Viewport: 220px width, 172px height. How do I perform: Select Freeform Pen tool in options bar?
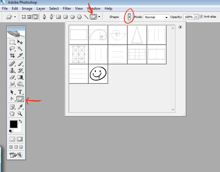pos(52,17)
